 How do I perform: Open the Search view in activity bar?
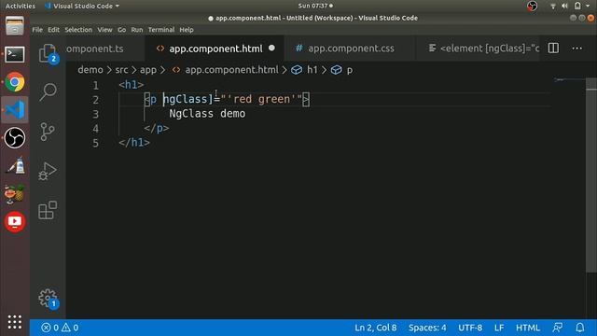pos(48,91)
